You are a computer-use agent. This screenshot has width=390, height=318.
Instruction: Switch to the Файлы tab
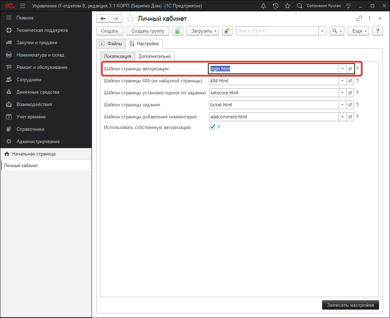pos(111,44)
